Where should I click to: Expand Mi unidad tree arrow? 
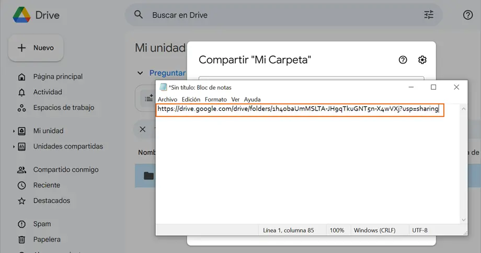click(14, 131)
